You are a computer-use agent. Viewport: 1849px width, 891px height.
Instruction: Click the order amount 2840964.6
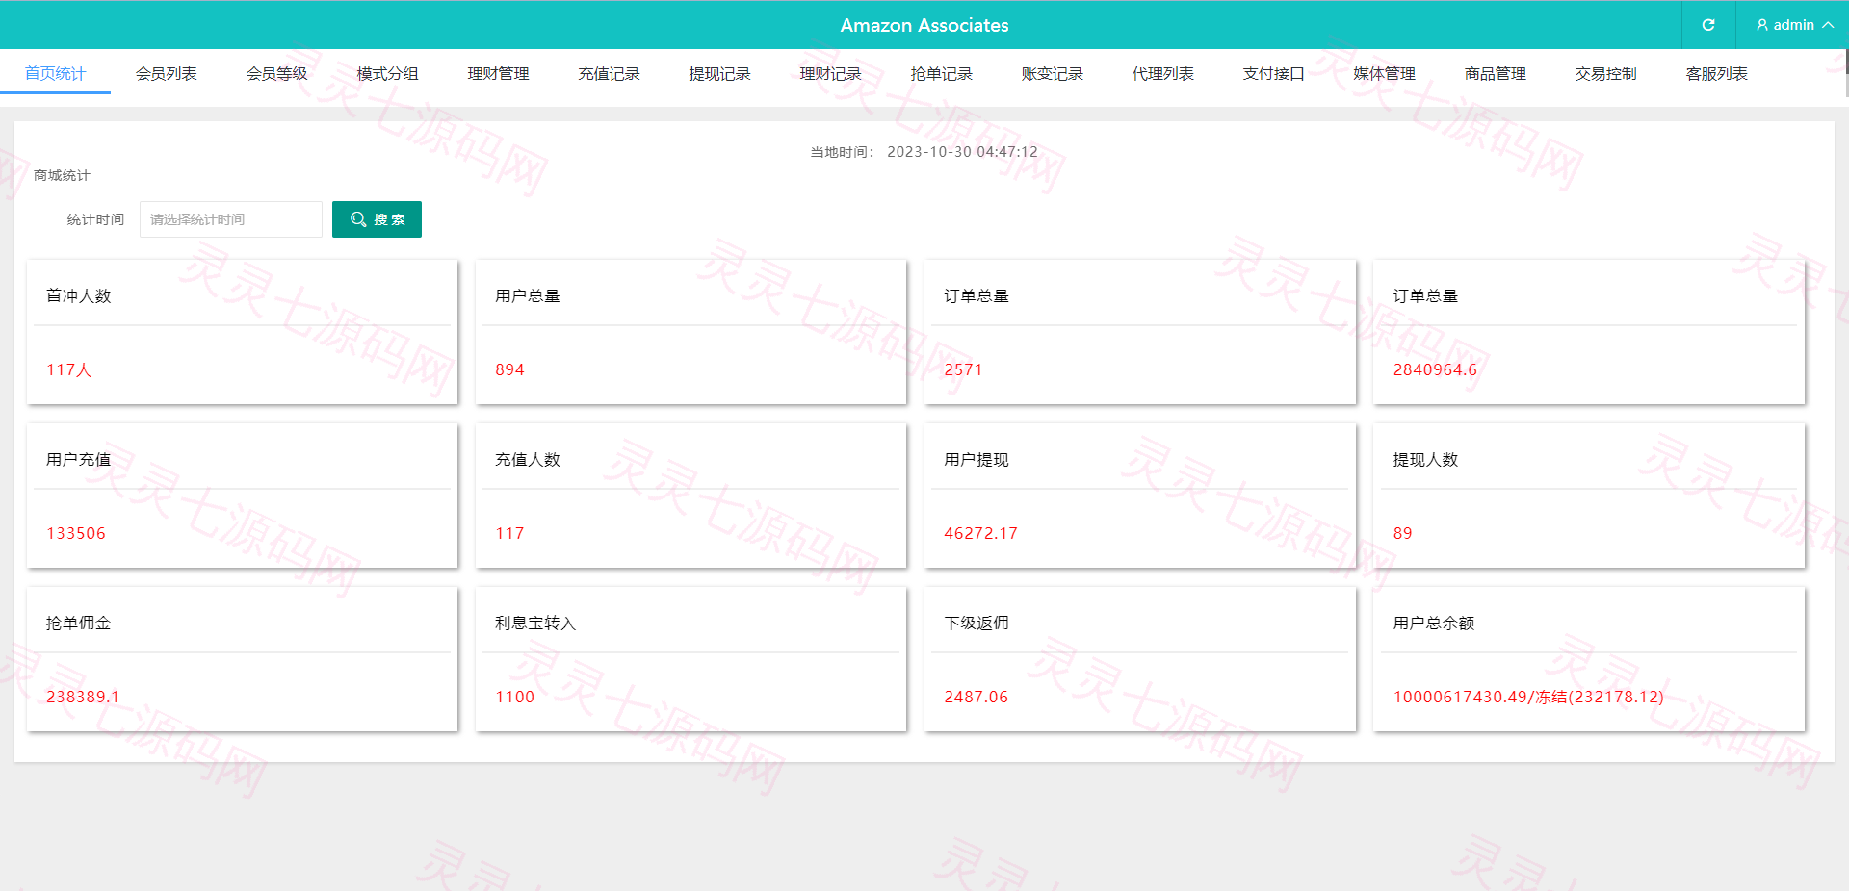tap(1435, 369)
